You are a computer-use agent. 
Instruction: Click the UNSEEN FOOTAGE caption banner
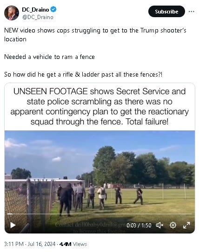click(99, 106)
